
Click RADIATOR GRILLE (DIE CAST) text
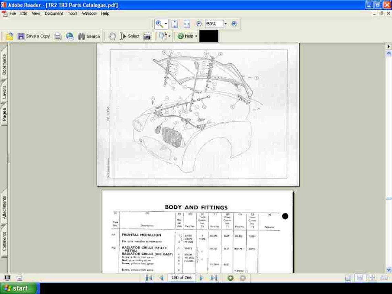coord(147,254)
